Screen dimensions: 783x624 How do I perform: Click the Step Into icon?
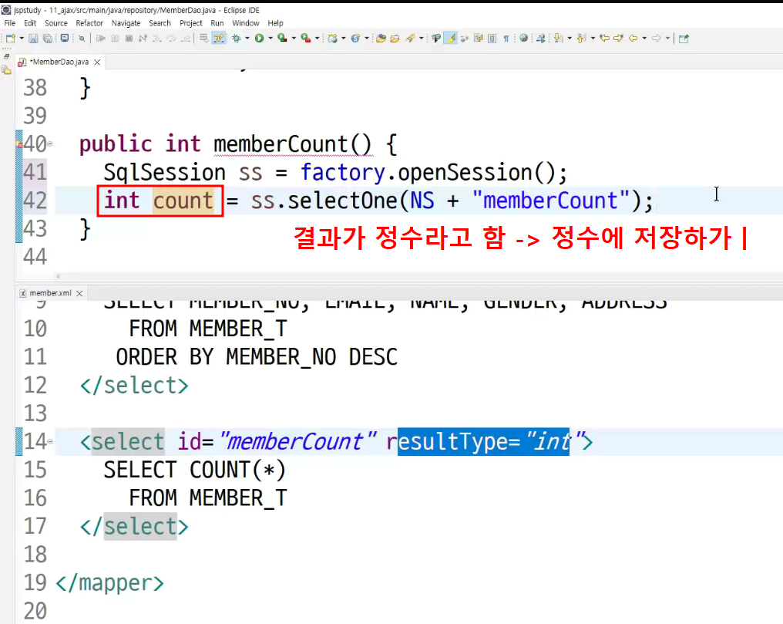coord(156,38)
